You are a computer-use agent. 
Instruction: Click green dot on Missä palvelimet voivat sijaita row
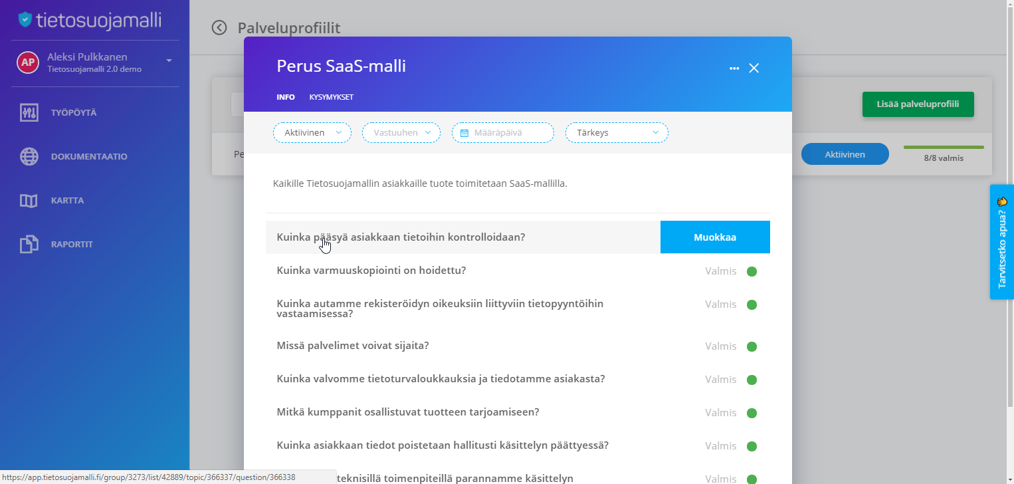pos(752,346)
